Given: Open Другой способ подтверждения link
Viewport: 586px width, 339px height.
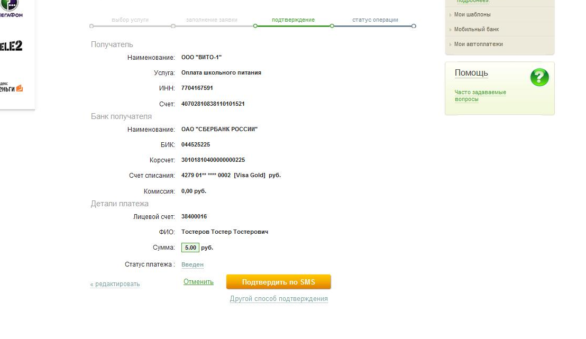Looking at the screenshot, I should (x=279, y=299).
